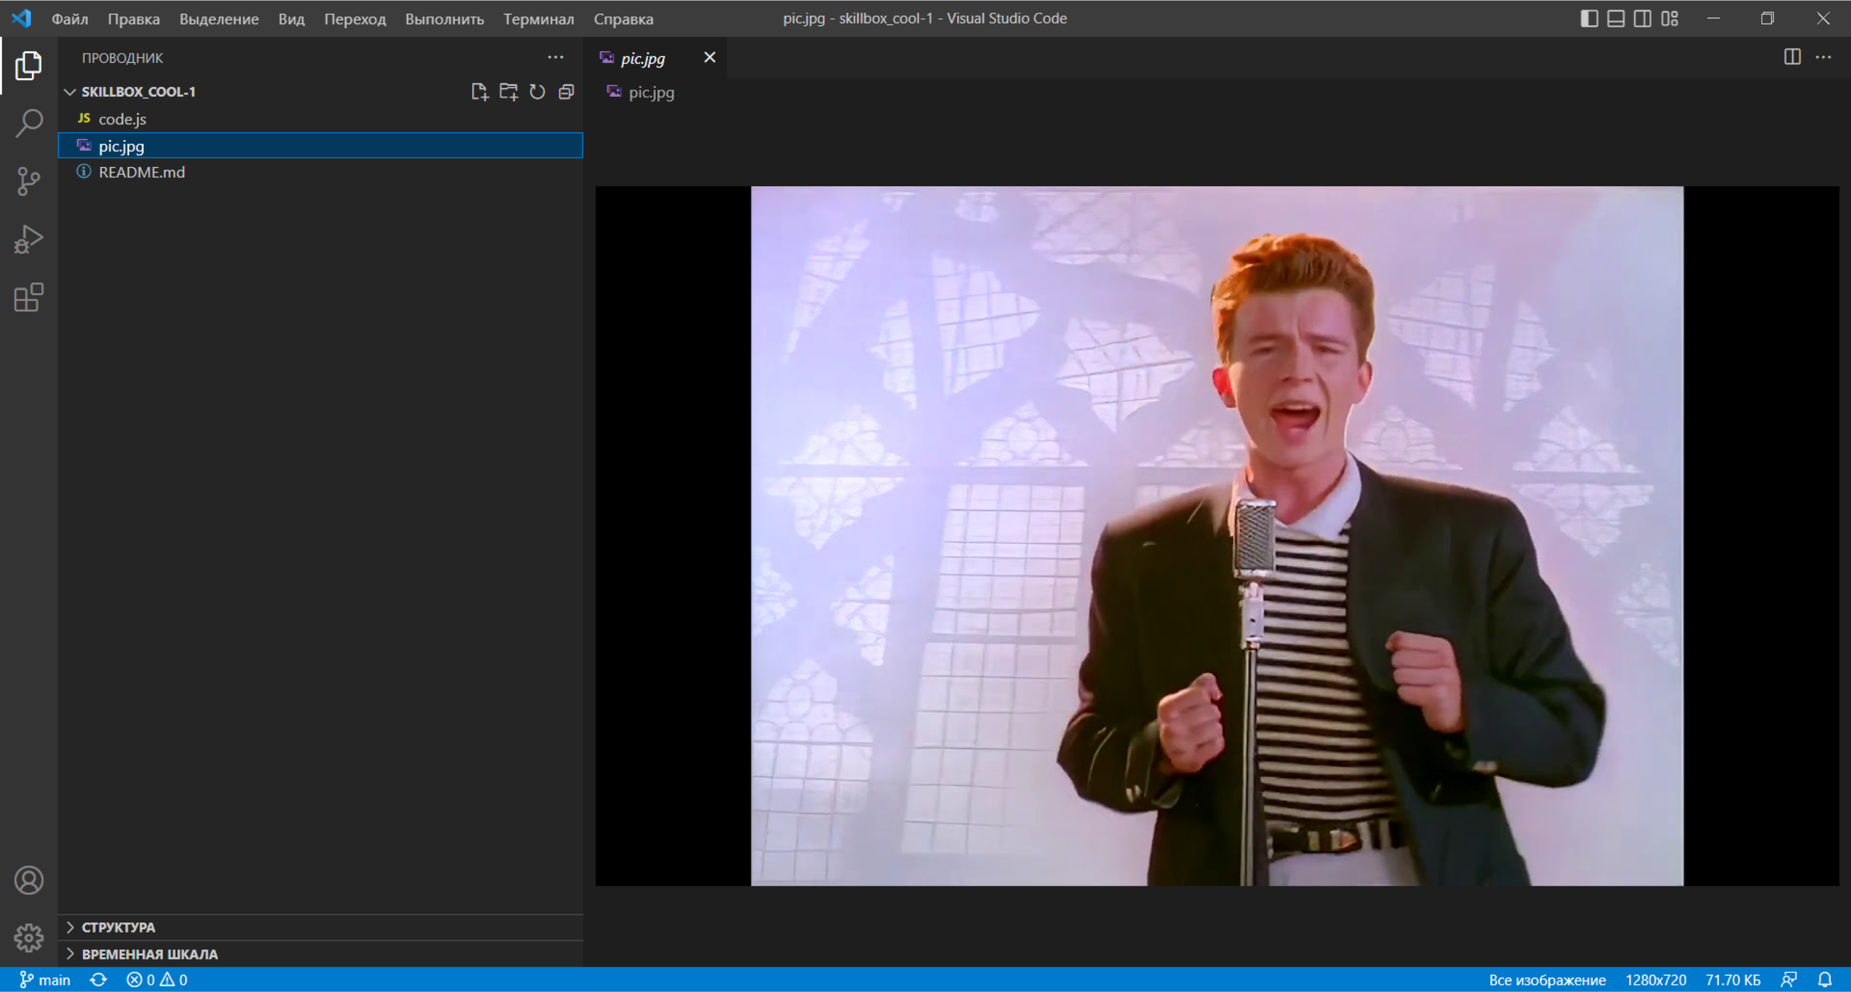Open the Manage gear icon
The image size is (1851, 992).
pos(29,937)
